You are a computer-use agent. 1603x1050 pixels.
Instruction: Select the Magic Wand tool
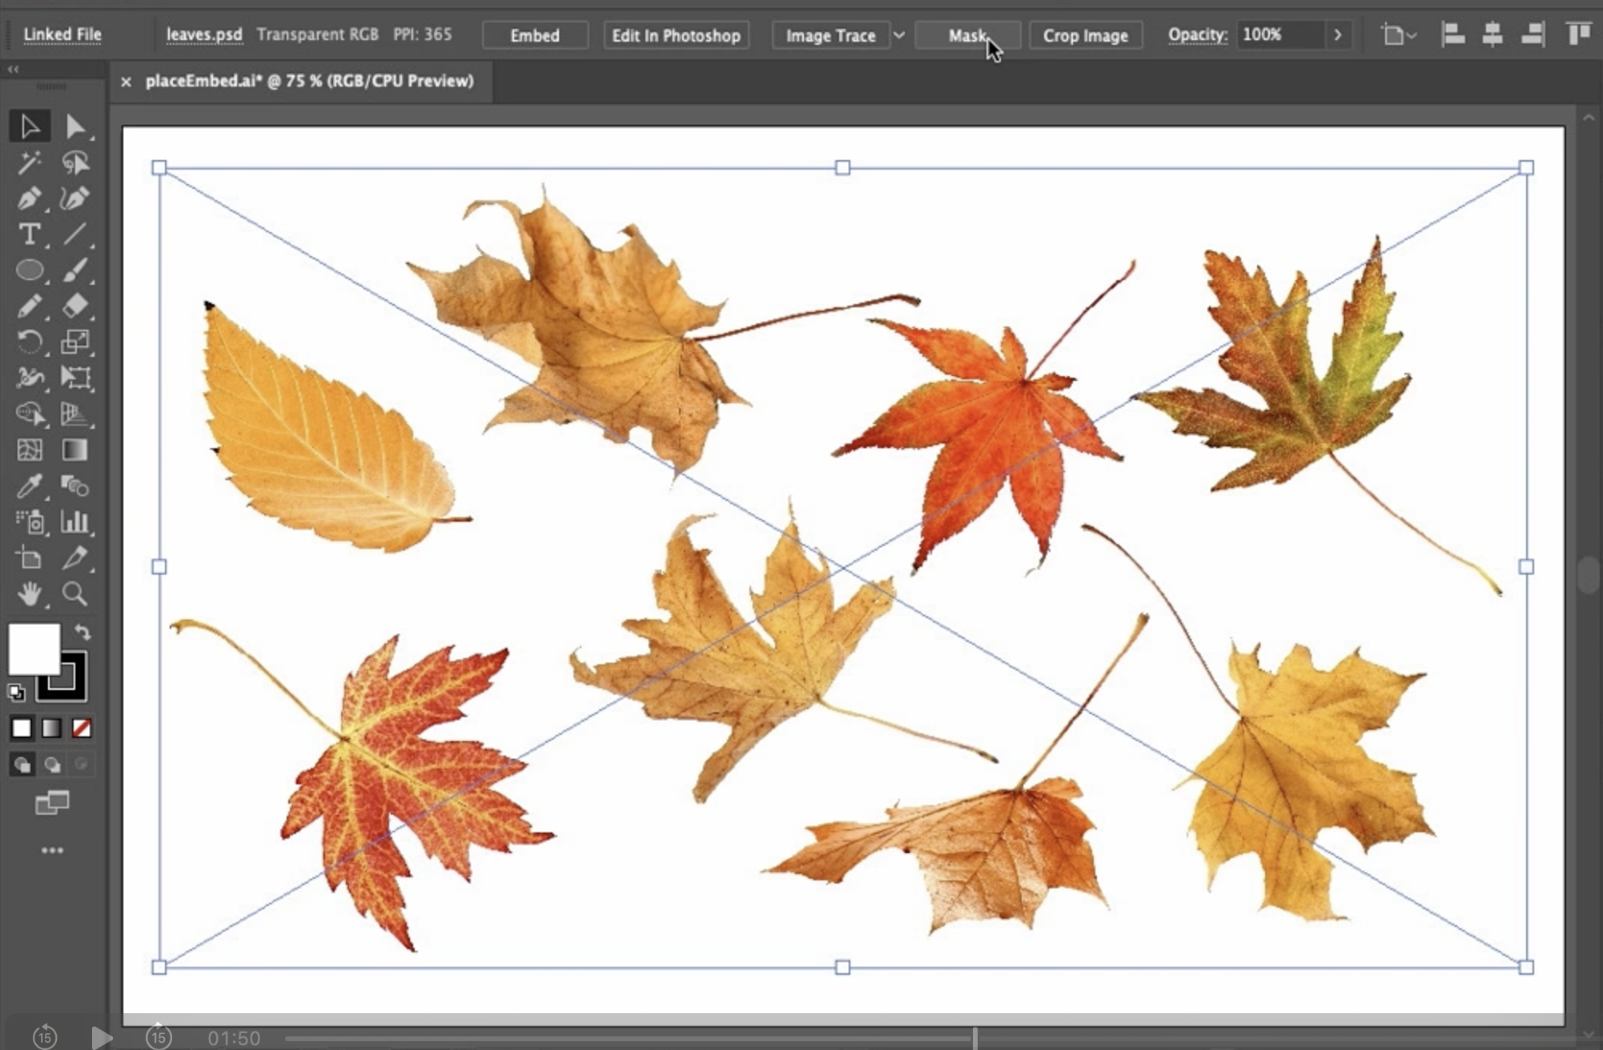[x=29, y=162]
